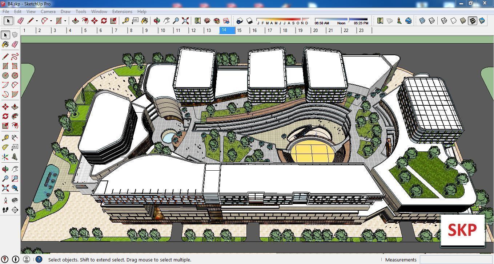The height and width of the screenshot is (264, 494).
Task: Click Zoom Extents in top toolbar
Action: [x=185, y=21]
